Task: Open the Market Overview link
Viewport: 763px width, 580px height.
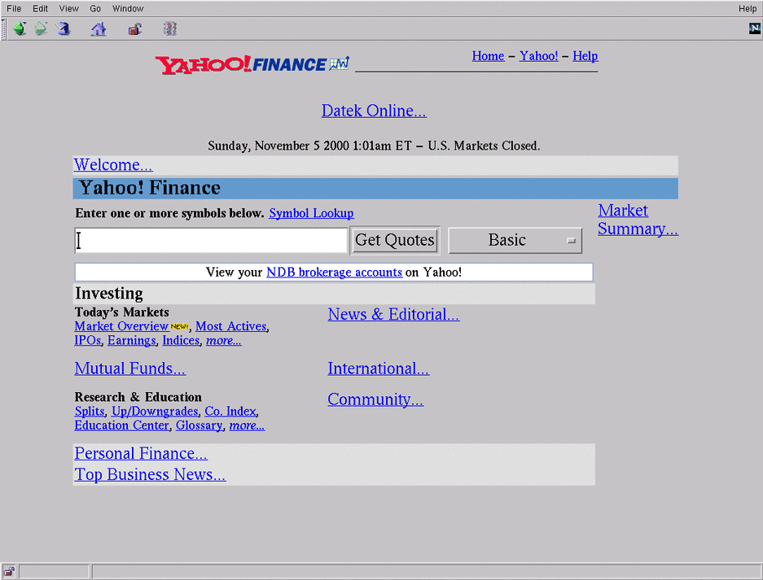Action: pyautogui.click(x=121, y=326)
